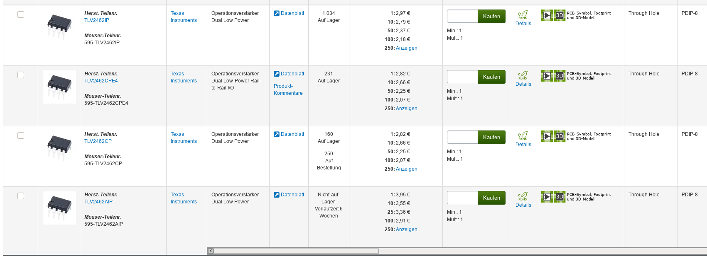Select the TLV2462CPE4 row checkbox
The height and width of the screenshot is (256, 707).
21,75
